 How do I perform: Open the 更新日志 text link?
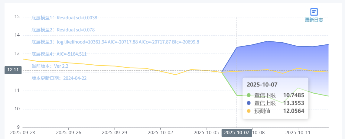314,20
